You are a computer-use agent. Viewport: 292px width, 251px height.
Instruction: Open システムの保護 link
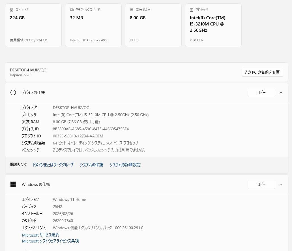pos(91,165)
